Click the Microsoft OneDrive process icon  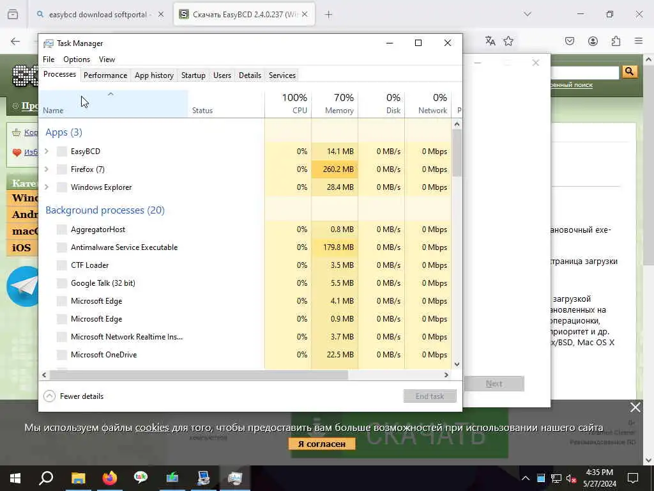point(62,354)
